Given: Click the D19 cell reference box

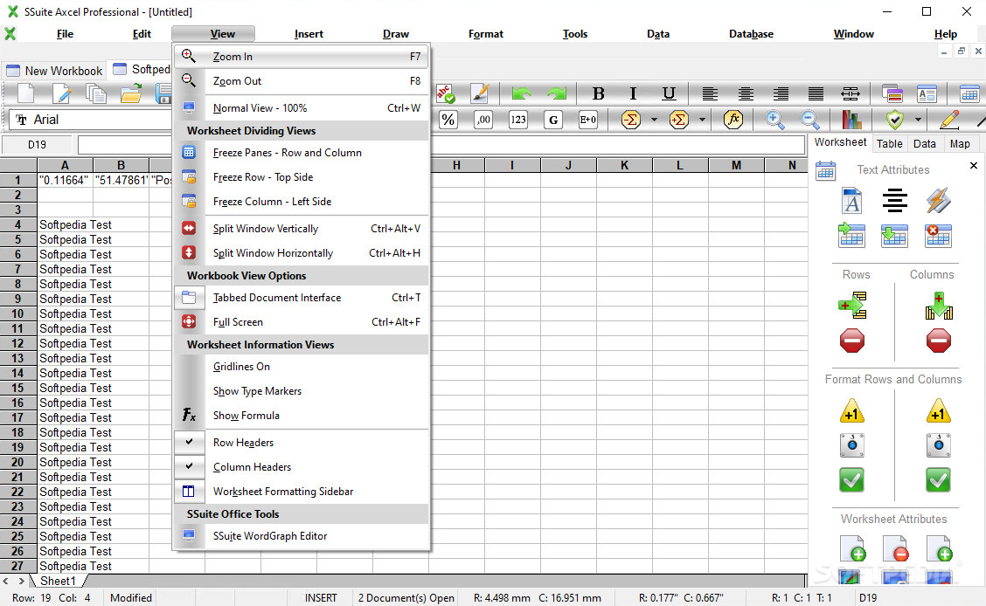Looking at the screenshot, I should point(37,145).
